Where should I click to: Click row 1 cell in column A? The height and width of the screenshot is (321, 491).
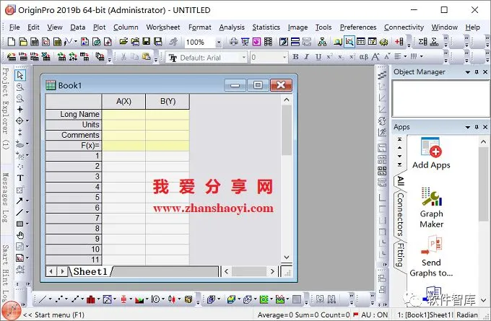pyautogui.click(x=123, y=156)
